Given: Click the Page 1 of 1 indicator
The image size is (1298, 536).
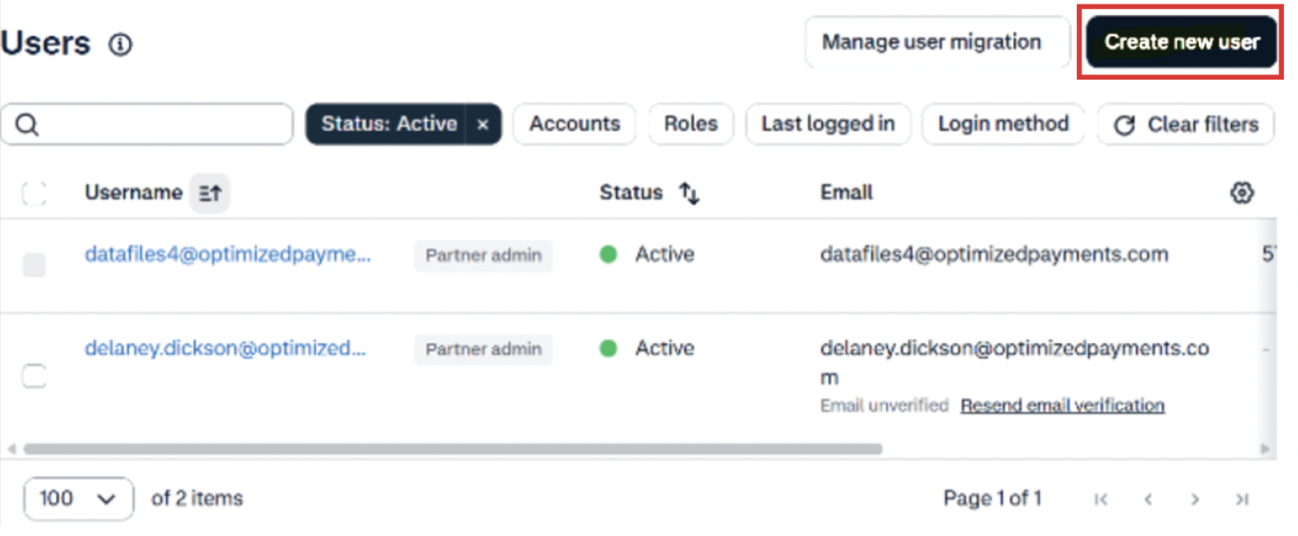Looking at the screenshot, I should pyautogui.click(x=992, y=499).
